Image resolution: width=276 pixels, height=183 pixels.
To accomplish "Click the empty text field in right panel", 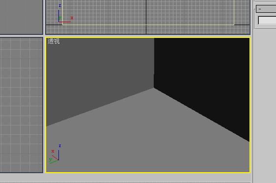I will 267,21.
